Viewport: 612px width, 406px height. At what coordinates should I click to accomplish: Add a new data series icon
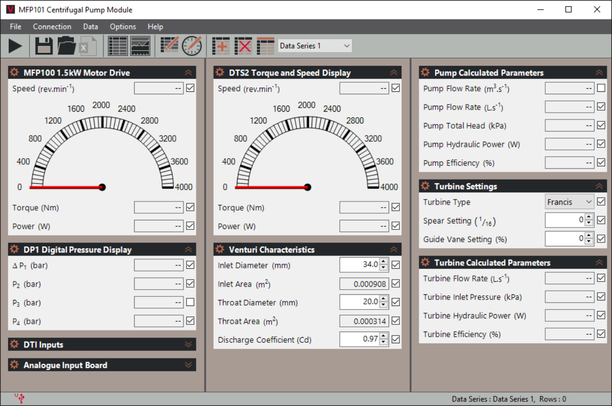point(221,46)
